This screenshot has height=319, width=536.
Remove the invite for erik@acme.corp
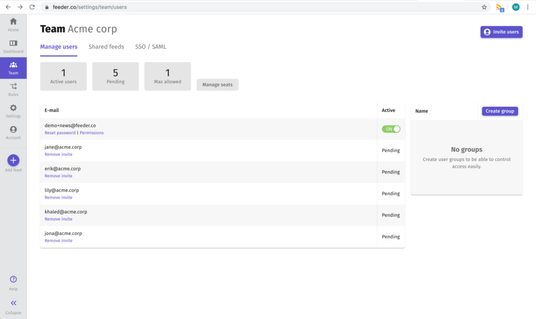coord(59,176)
